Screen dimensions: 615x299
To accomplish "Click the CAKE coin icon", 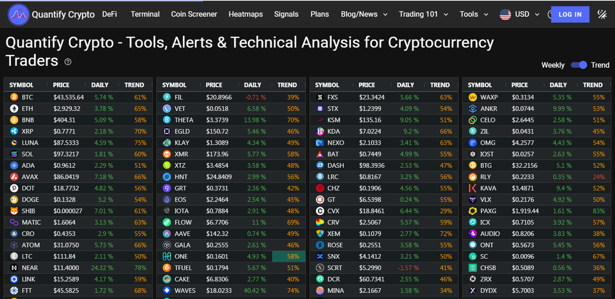I will click(x=167, y=279).
